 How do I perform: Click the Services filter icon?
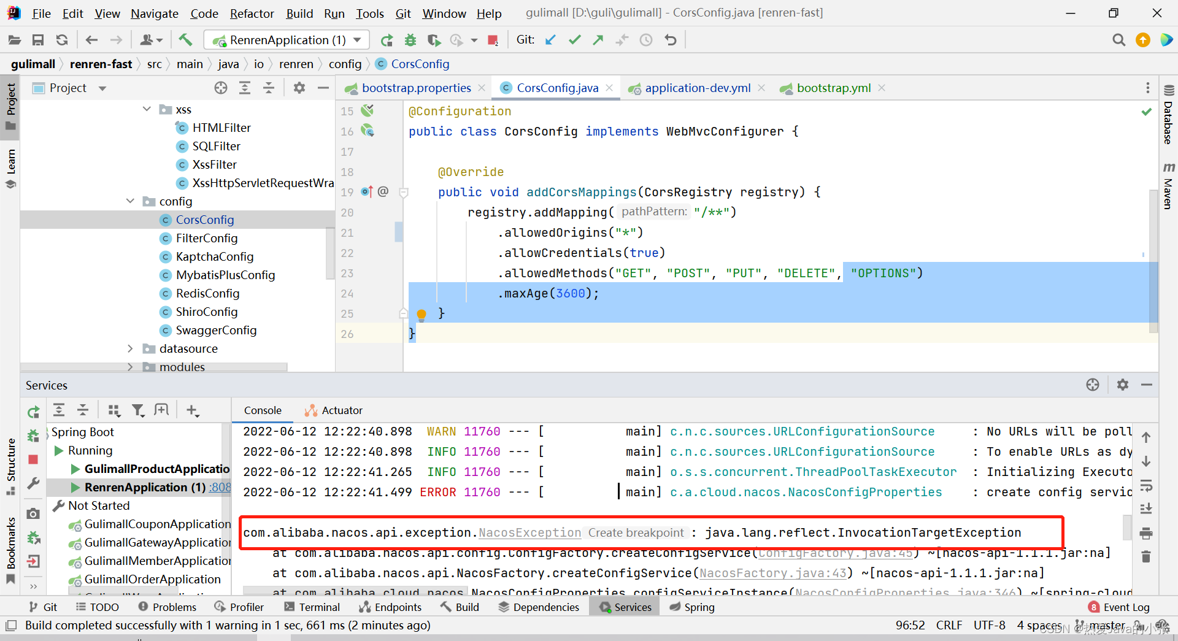tap(138, 410)
